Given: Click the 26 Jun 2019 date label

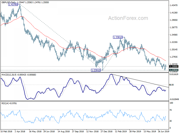Looking at the screenshot, I should click(163, 131).
